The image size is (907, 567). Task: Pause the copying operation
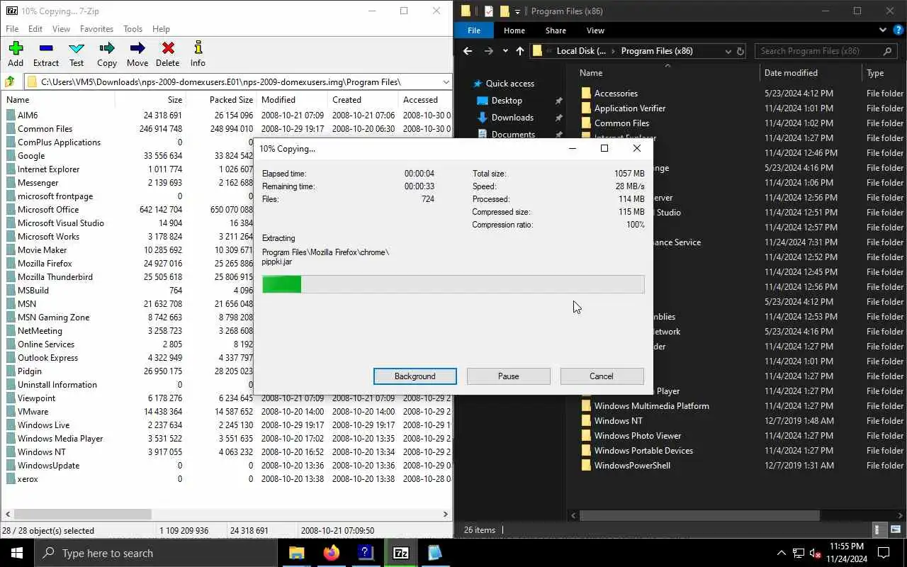[508, 376]
